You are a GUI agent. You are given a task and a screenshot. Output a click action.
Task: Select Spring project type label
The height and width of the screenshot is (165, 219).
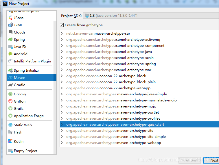click(x=19, y=40)
